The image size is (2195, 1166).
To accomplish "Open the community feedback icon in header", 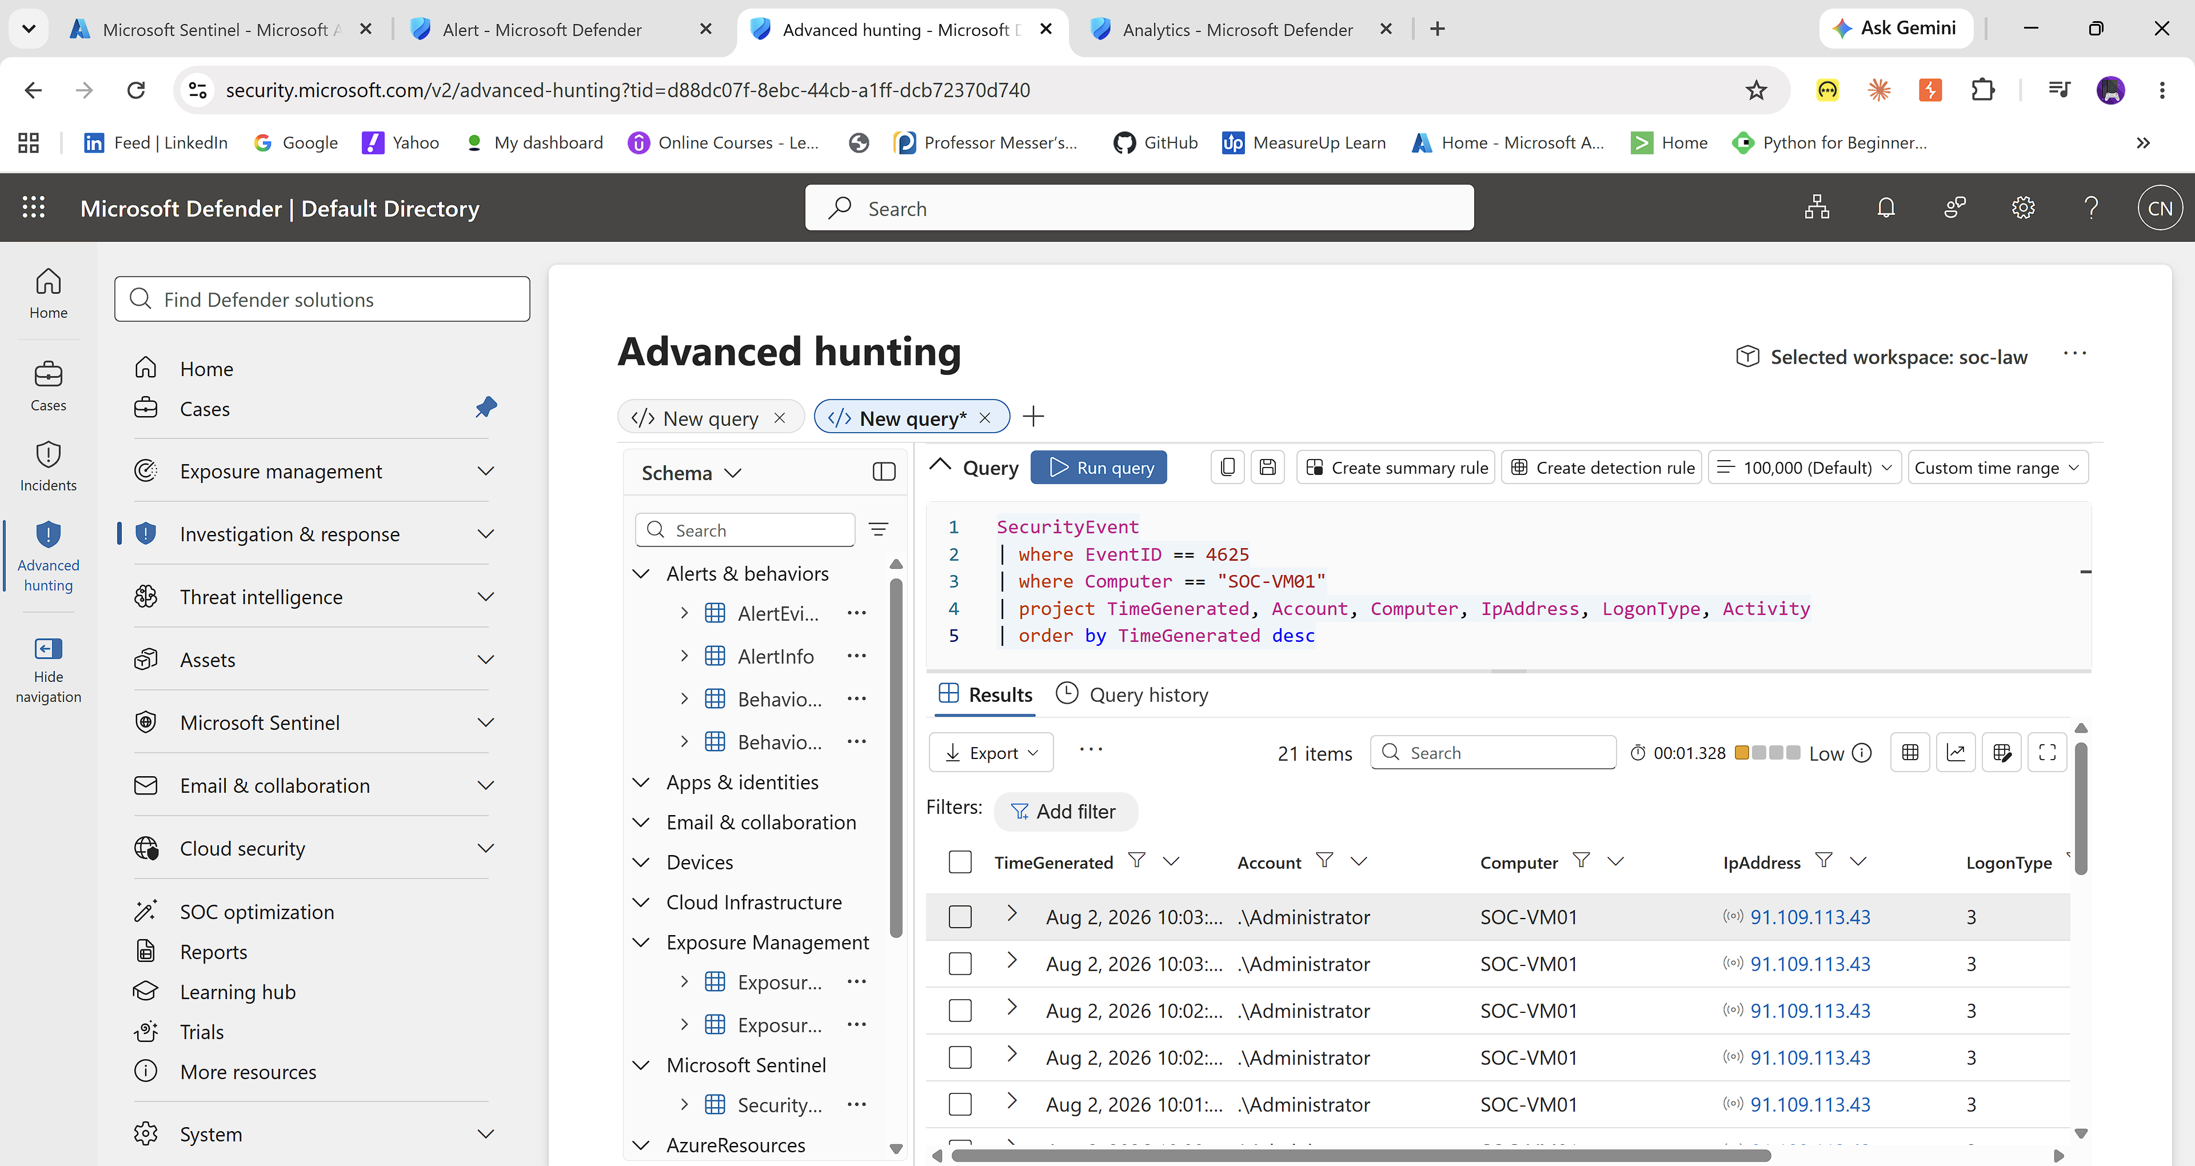I will click(1955, 207).
